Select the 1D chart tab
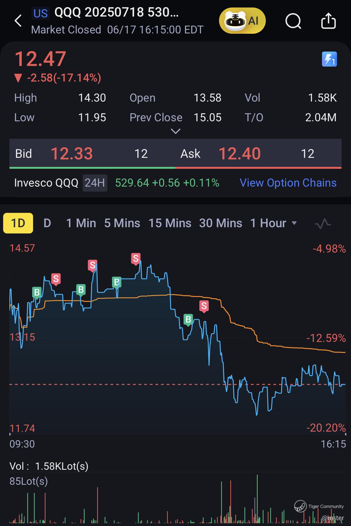Viewport: 351px width, 526px height. pyautogui.click(x=18, y=223)
